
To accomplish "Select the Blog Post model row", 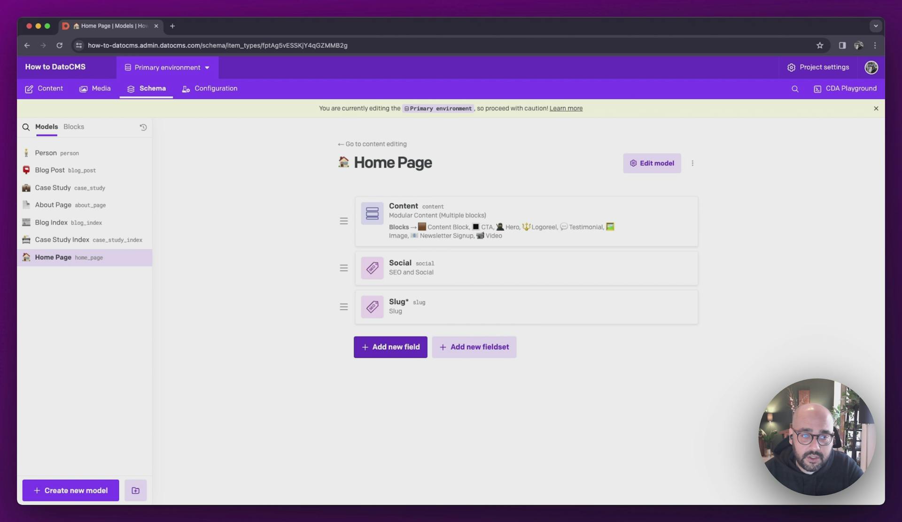I will pos(85,170).
